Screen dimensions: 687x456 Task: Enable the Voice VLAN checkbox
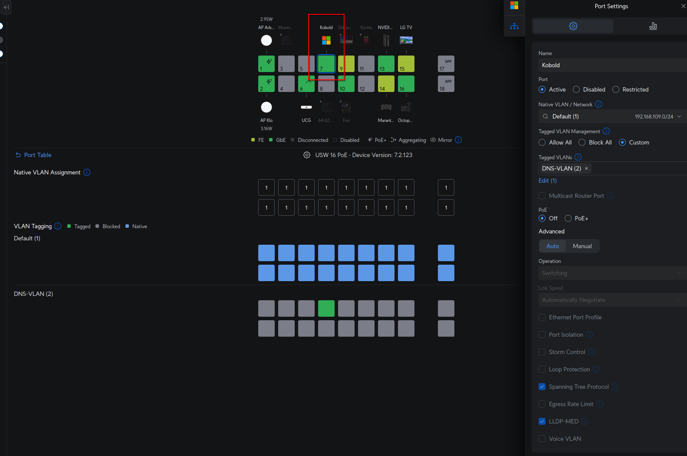click(x=542, y=439)
